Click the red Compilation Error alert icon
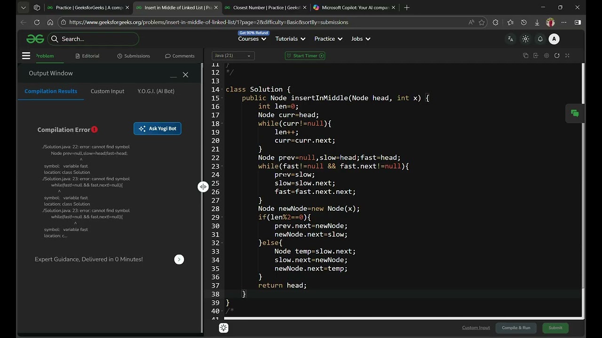The width and height of the screenshot is (602, 338). 95,130
